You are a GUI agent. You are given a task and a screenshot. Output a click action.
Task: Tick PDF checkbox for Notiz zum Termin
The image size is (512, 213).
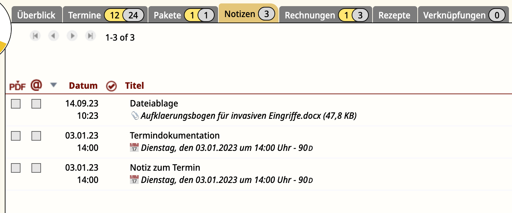16,168
